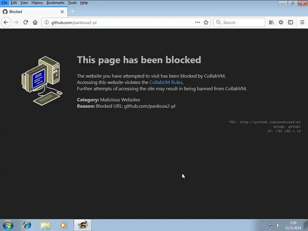Open the gear settings toolbar icon
This screenshot has height=231, width=308.
[x=281, y=22]
